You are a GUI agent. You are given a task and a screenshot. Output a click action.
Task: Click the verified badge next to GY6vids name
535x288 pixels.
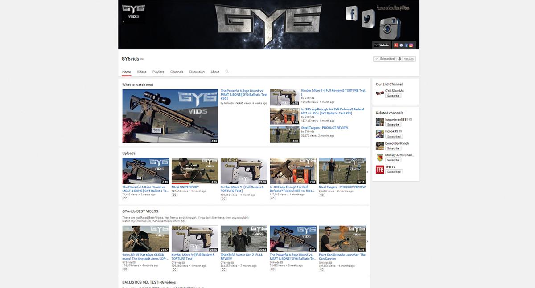142,59
